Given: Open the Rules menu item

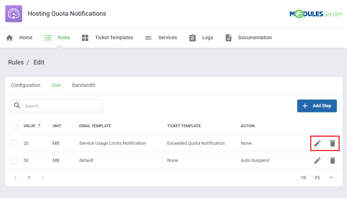Looking at the screenshot, I should point(64,37).
